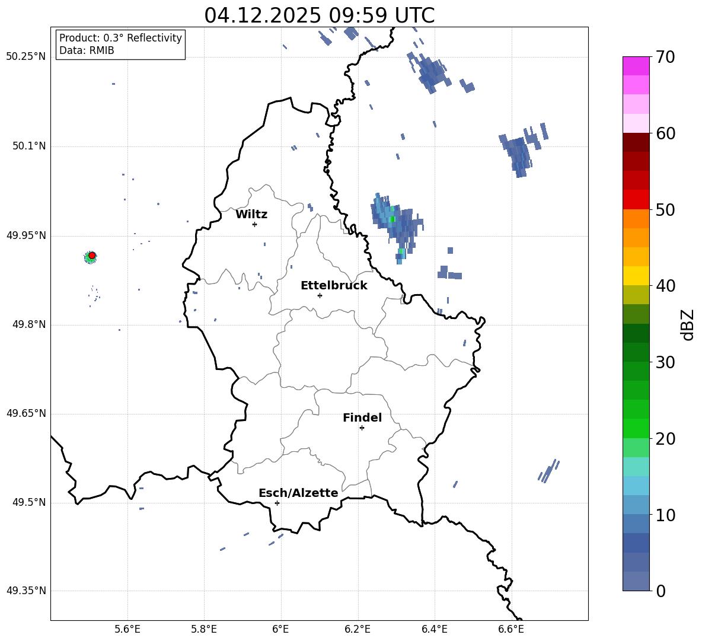This screenshot has height=641, width=702.
Task: Click the 49.95°N latitude label
Action: [26, 235]
